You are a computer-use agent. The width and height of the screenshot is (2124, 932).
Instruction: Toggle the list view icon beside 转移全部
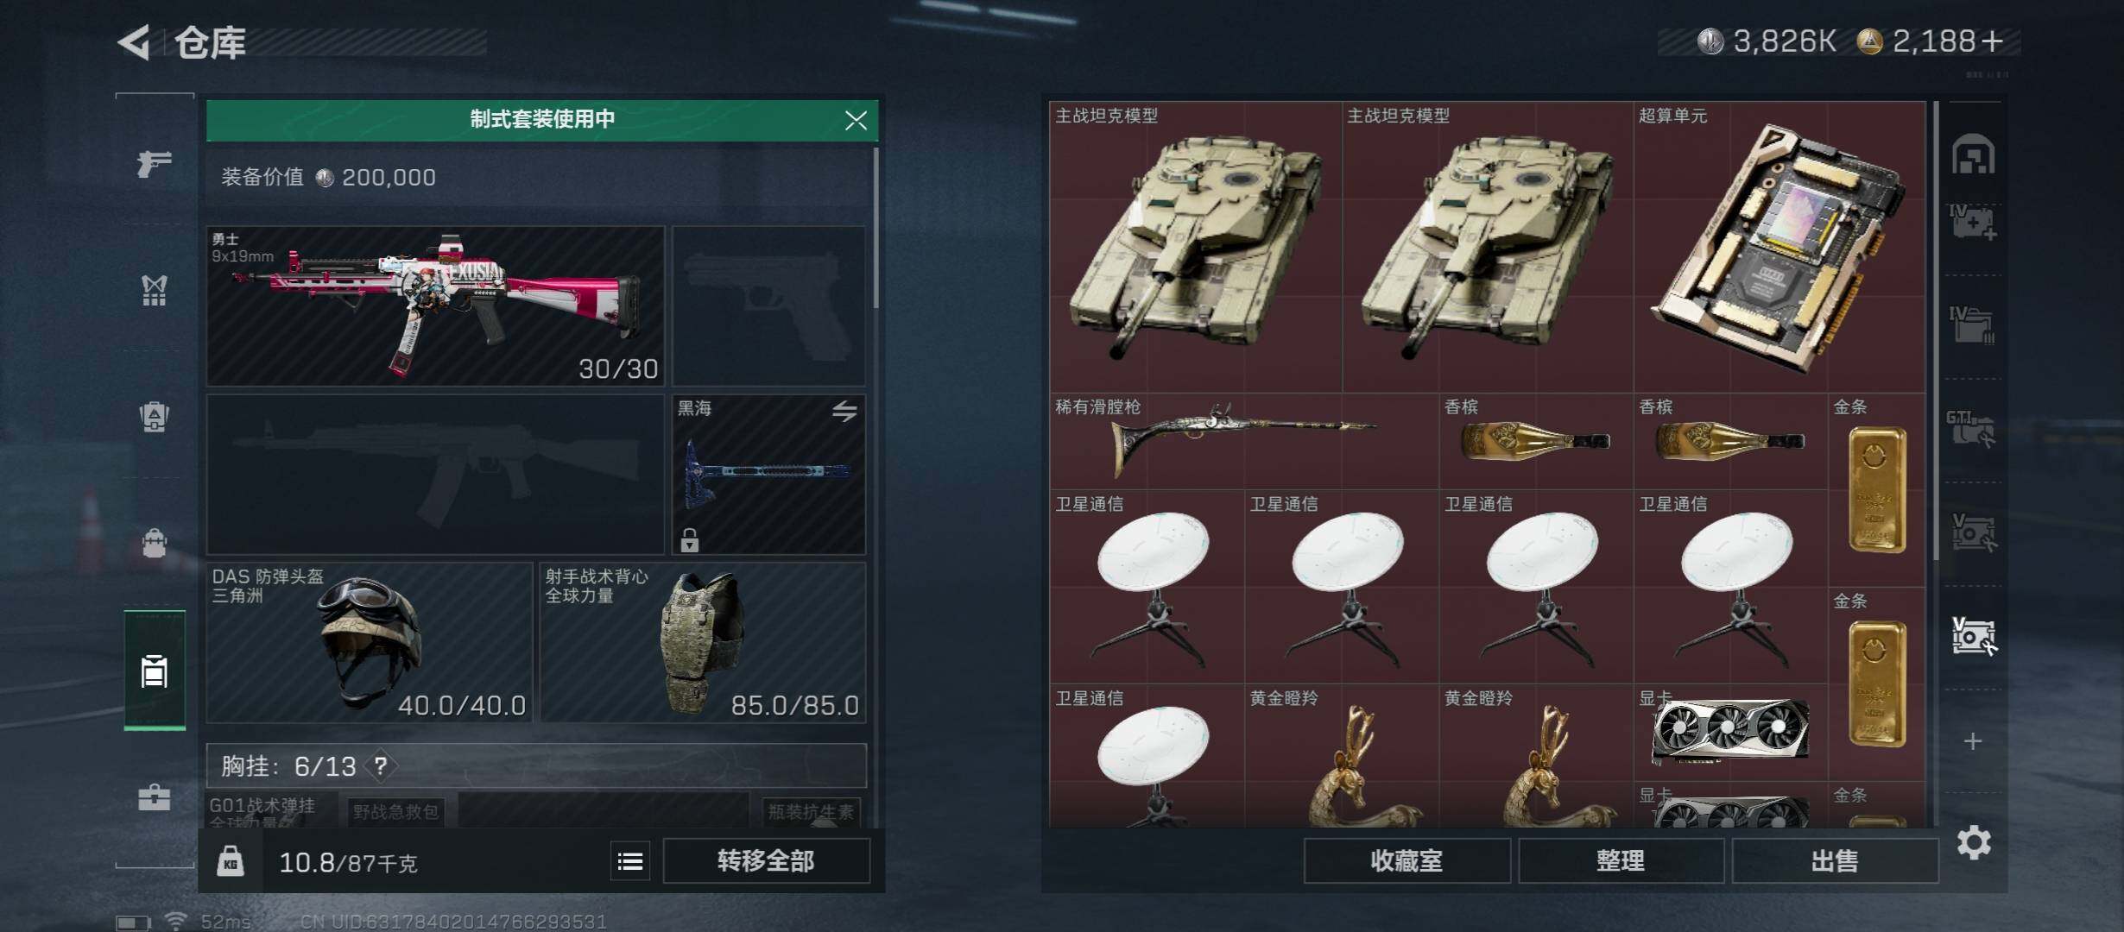[630, 861]
